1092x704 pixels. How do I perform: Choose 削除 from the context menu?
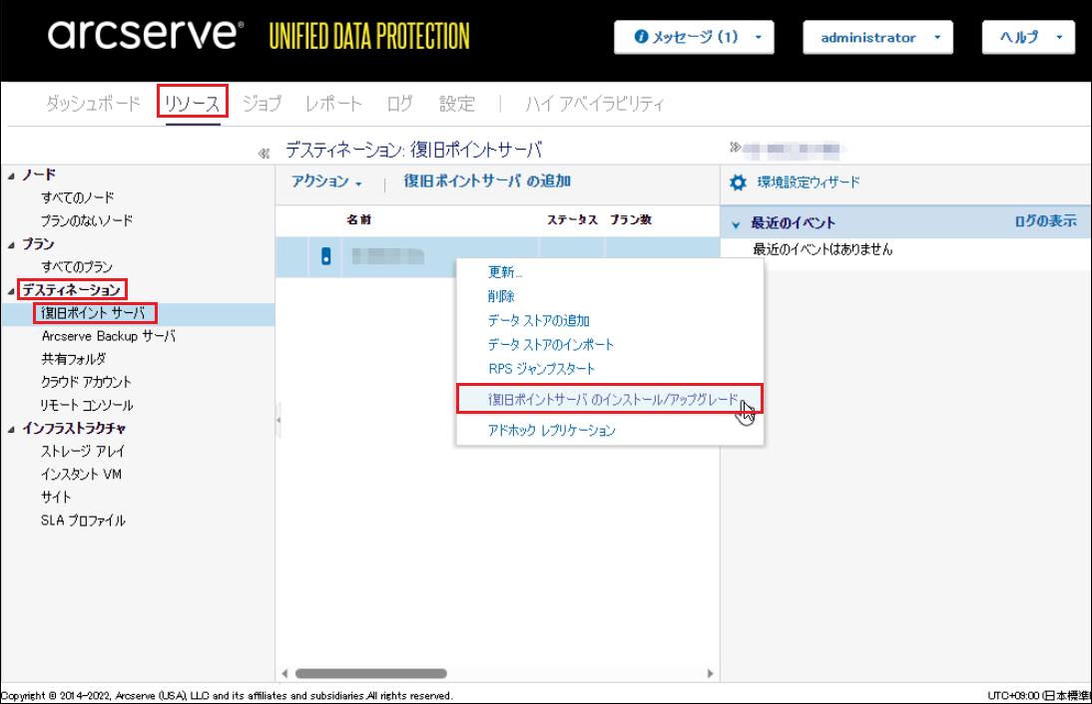click(x=501, y=296)
